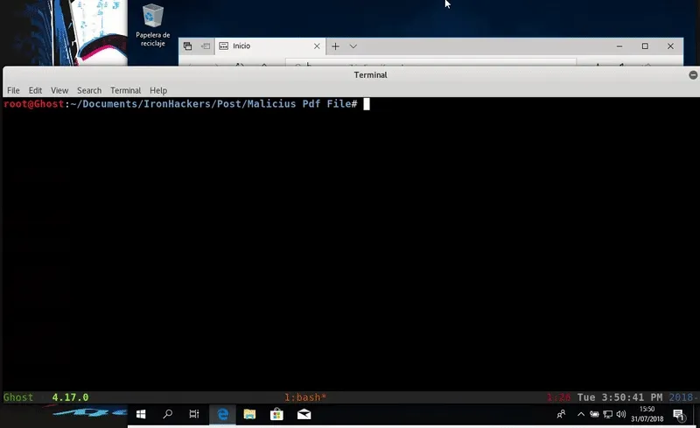
Task: Open Task View in the taskbar
Action: point(194,414)
